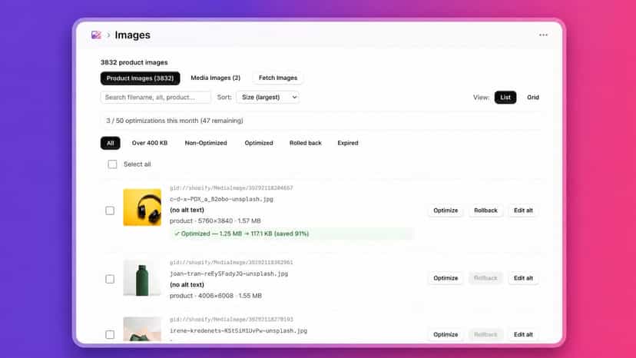
Task: Open the three-dot more options menu
Action: [x=543, y=35]
